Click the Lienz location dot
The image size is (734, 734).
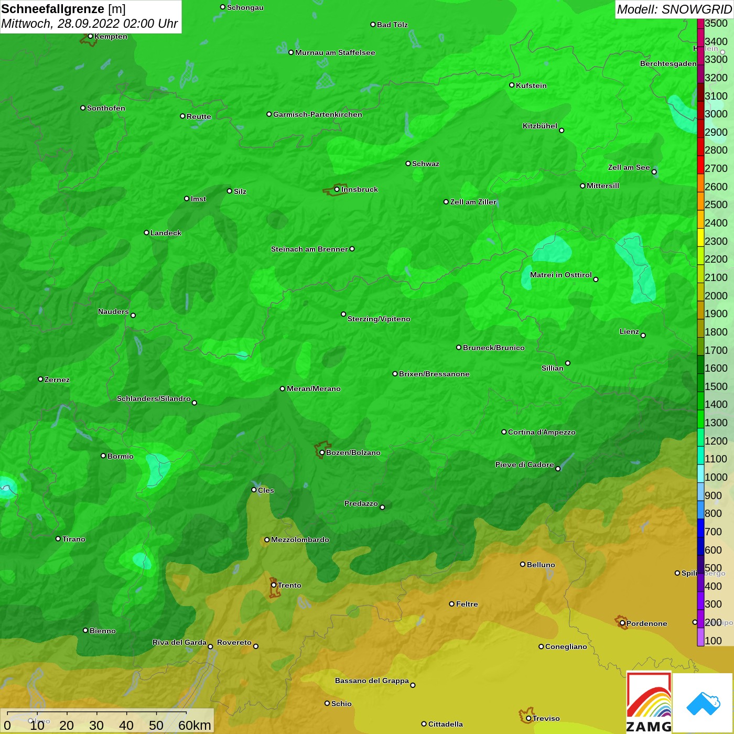(643, 336)
